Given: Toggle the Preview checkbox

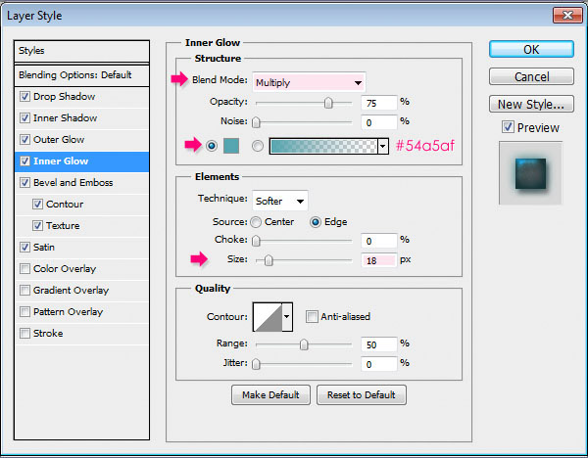Looking at the screenshot, I should pos(508,127).
